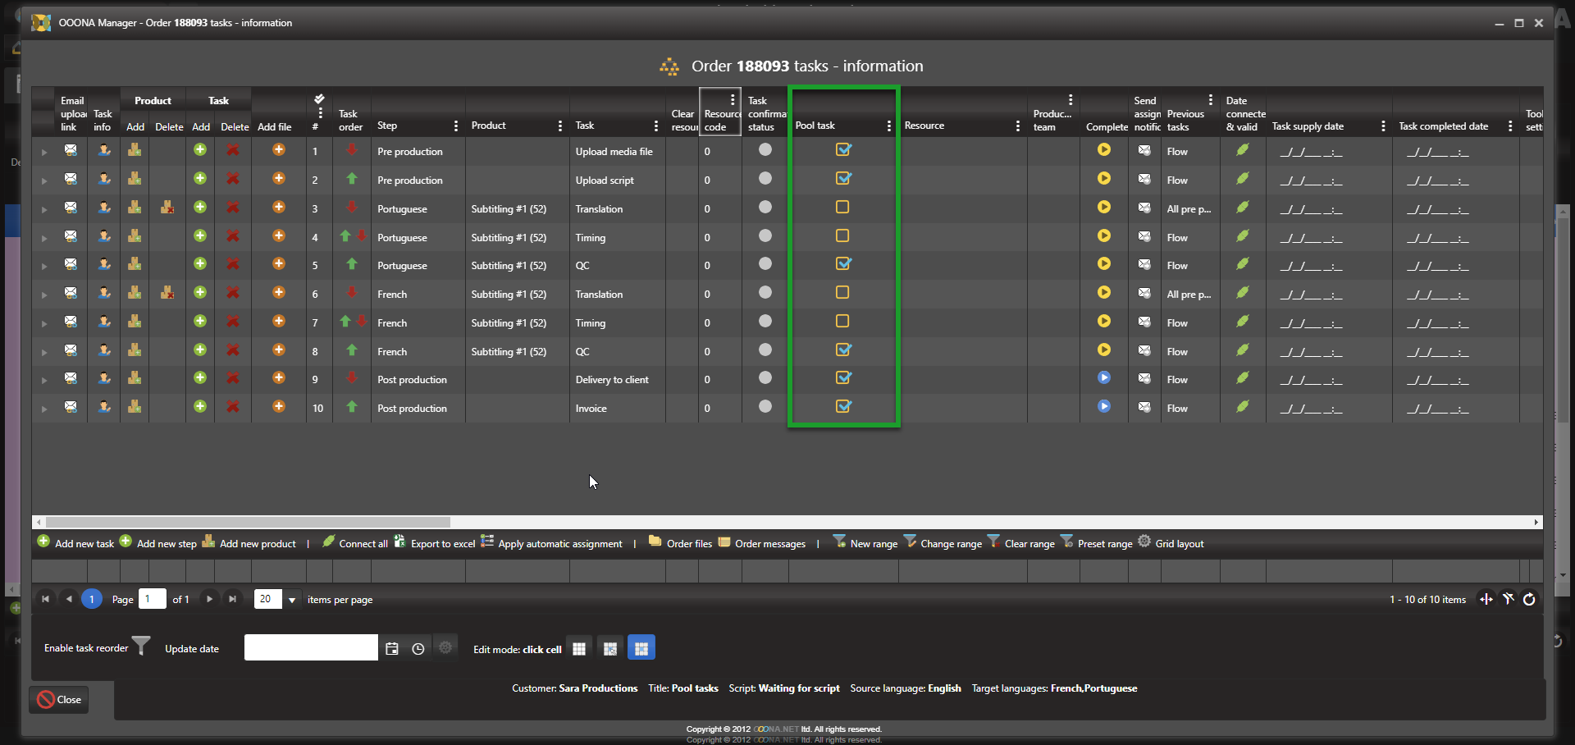1575x745 pixels.
Task: Add file to the French Timing task
Action: 279,322
